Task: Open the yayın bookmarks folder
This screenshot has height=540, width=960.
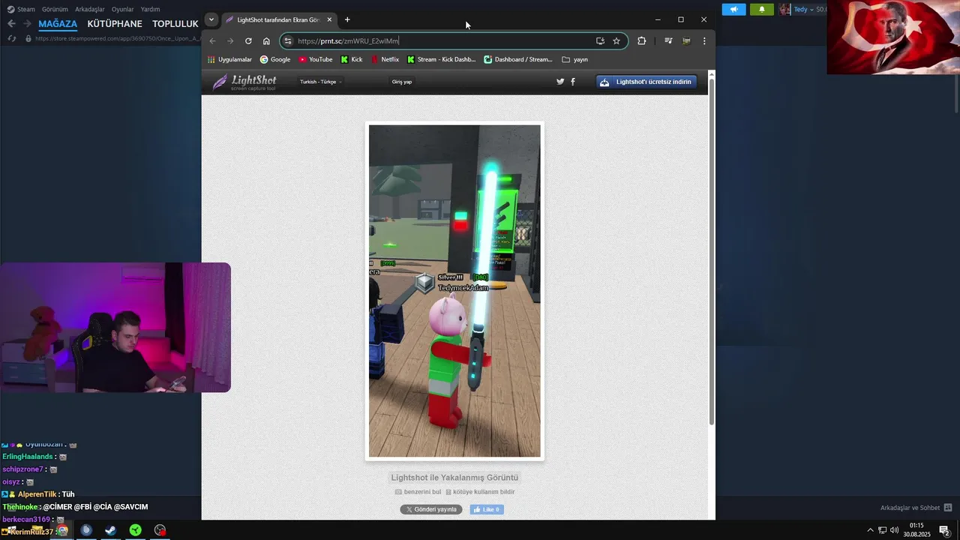Action: coord(575,59)
